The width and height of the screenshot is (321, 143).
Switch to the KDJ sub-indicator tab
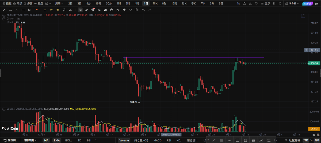click(x=179, y=140)
